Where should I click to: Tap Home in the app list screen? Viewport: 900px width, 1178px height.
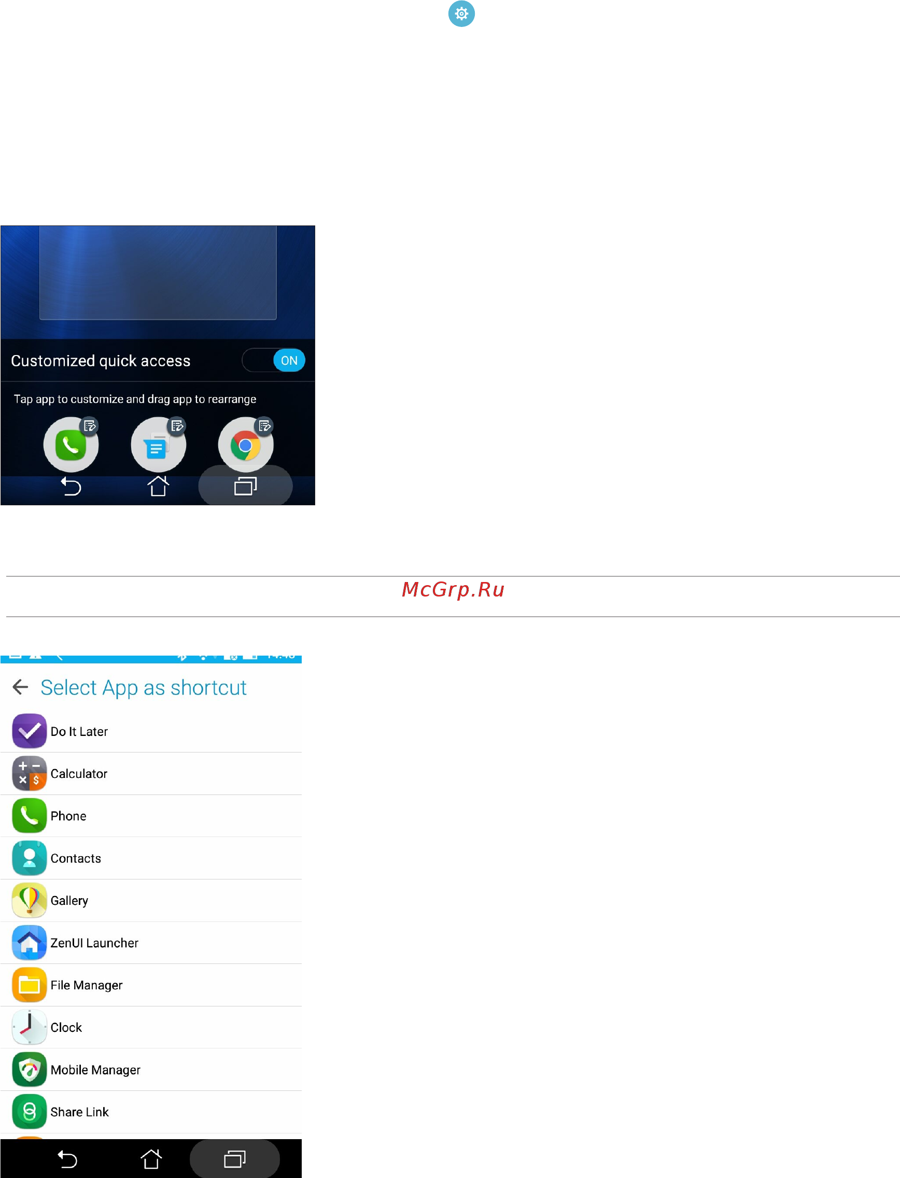(151, 1159)
